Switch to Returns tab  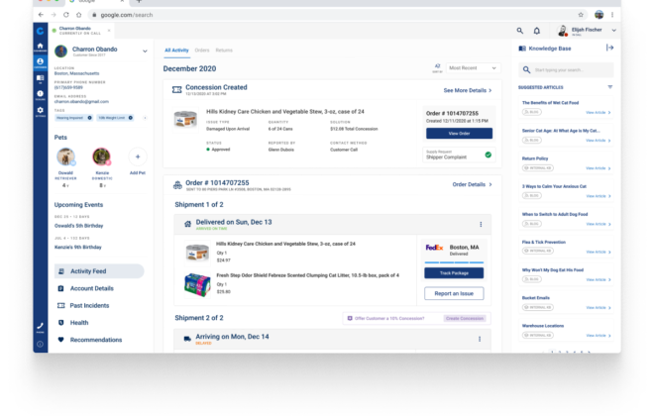(224, 51)
